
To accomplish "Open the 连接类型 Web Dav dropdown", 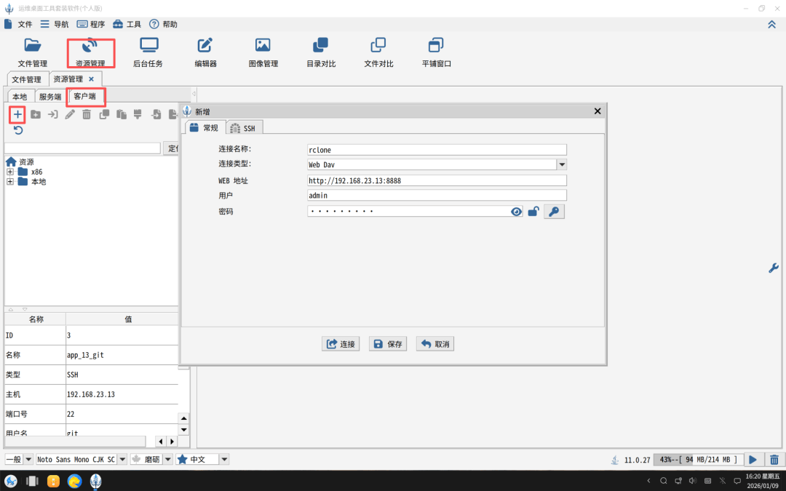I will (x=562, y=165).
